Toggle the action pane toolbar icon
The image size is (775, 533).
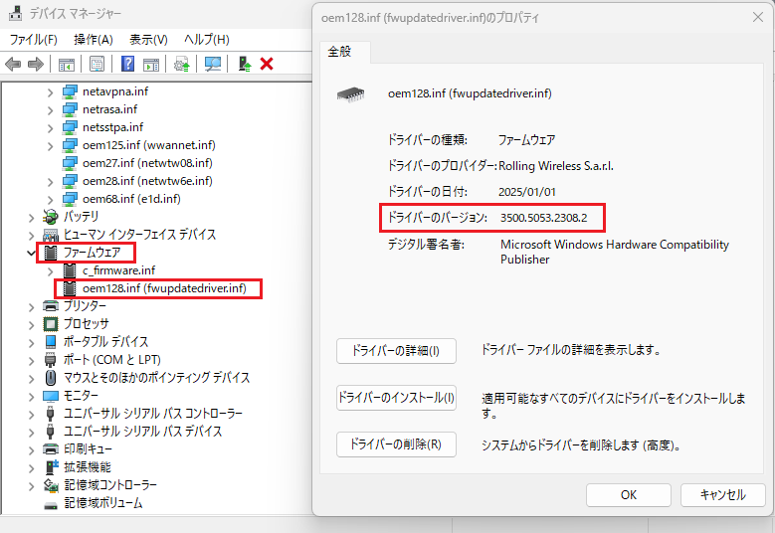(151, 65)
